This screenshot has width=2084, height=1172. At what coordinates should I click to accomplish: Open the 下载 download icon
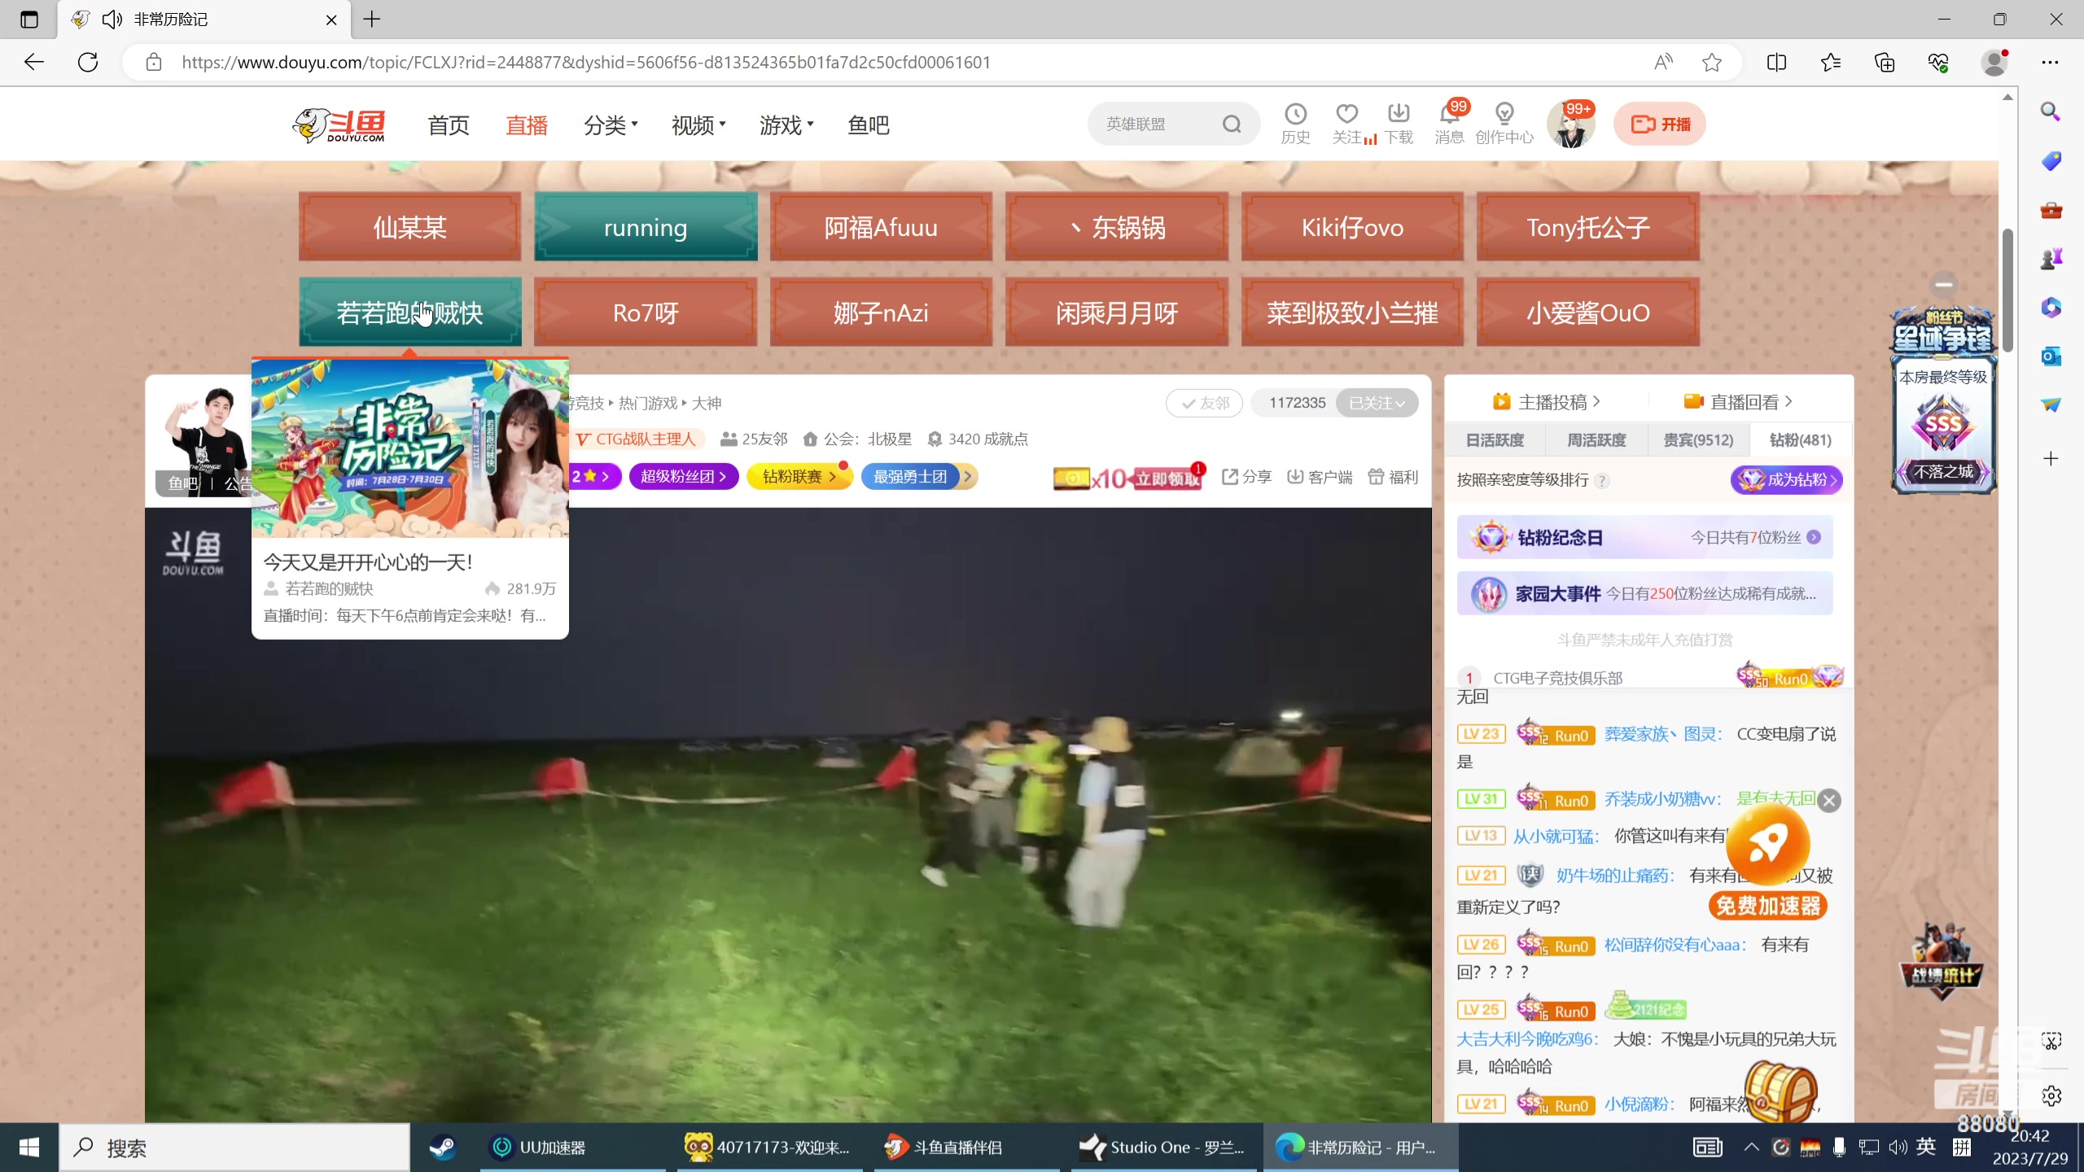coord(1398,124)
